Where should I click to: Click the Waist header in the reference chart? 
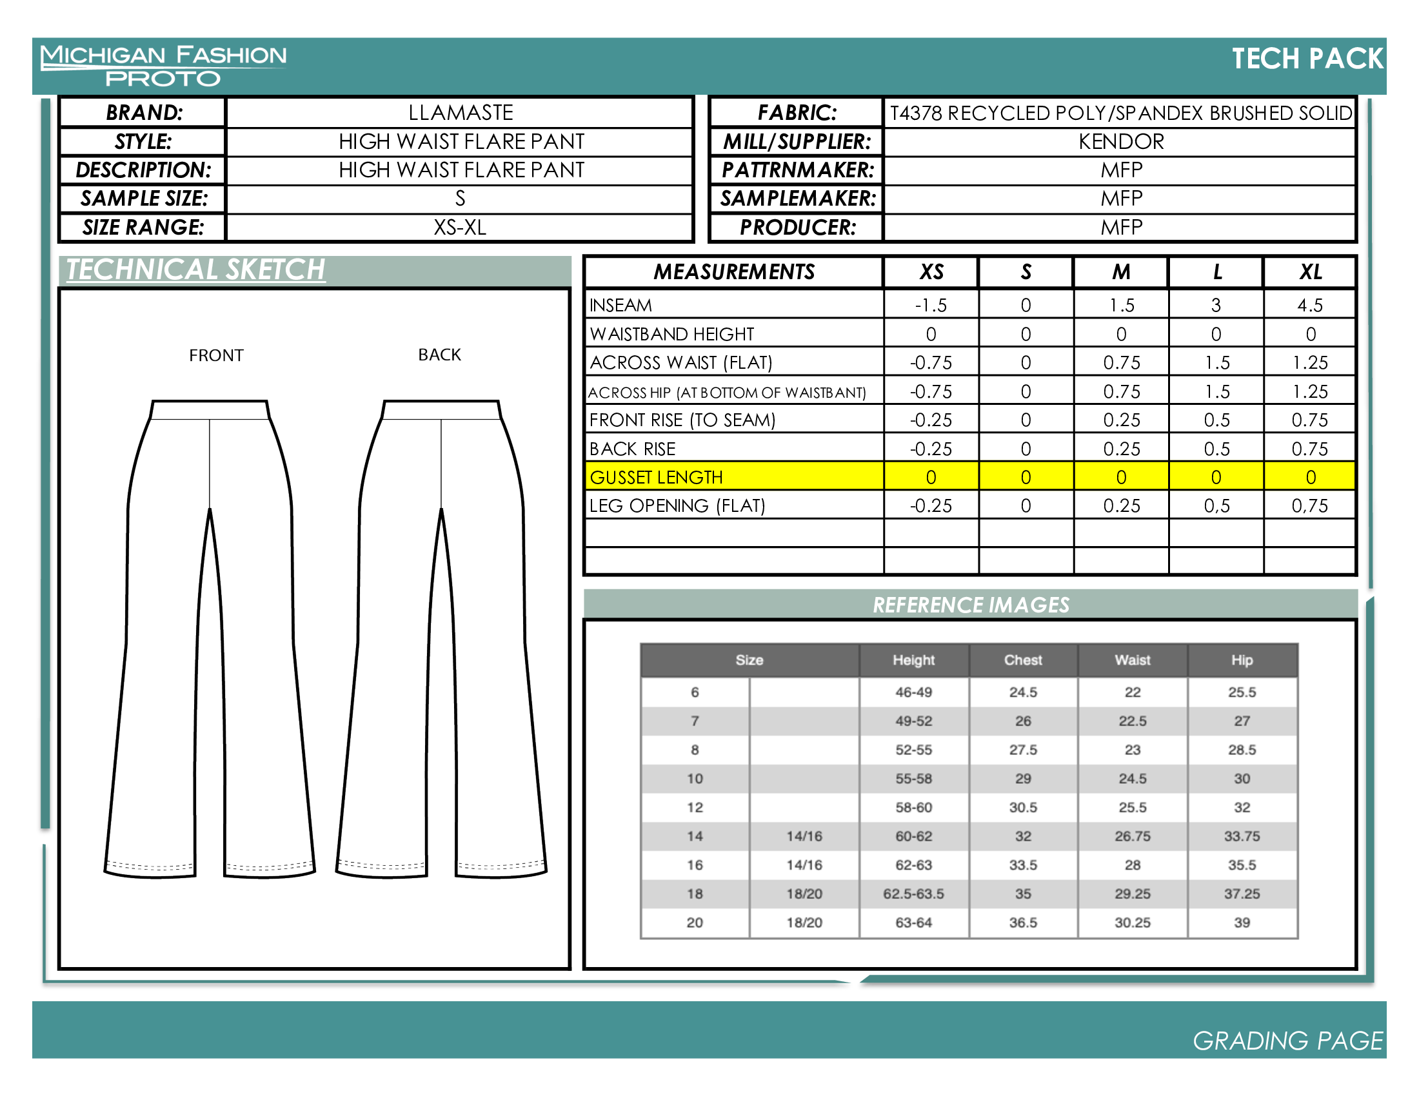click(x=1133, y=660)
